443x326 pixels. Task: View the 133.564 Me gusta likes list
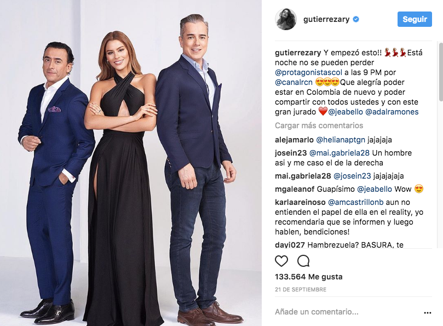[308, 277]
